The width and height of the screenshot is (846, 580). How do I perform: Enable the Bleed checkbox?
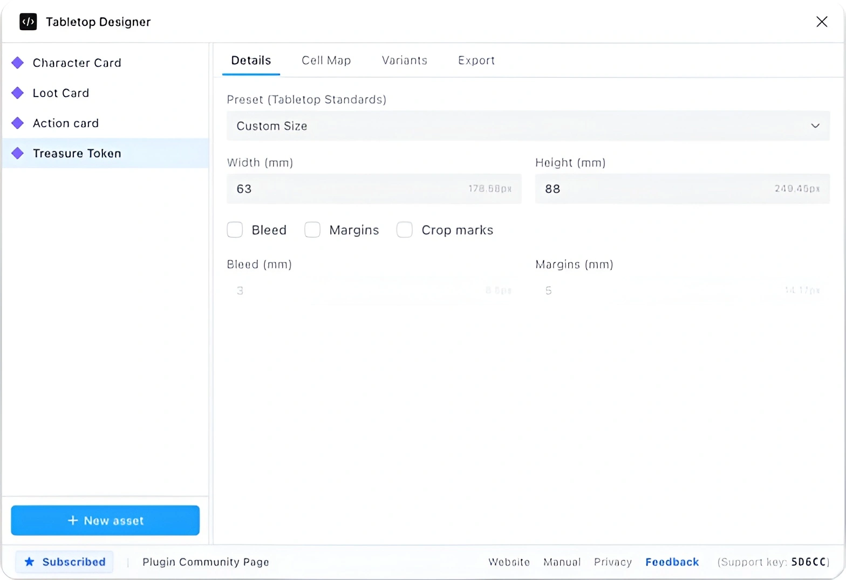point(235,230)
